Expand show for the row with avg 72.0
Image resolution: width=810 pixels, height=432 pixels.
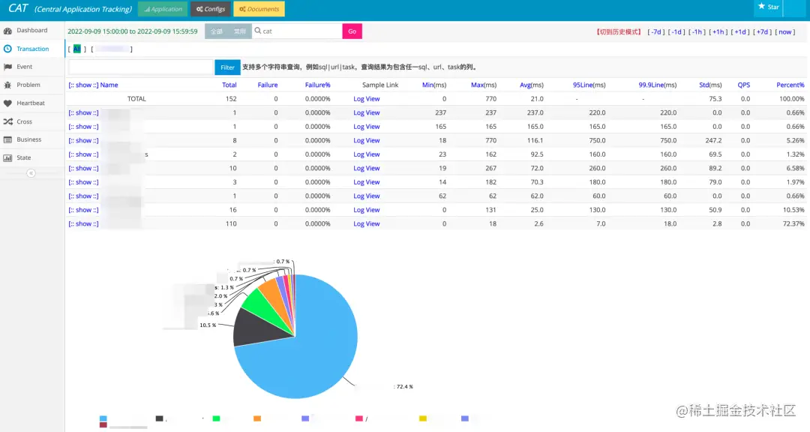[x=83, y=169]
